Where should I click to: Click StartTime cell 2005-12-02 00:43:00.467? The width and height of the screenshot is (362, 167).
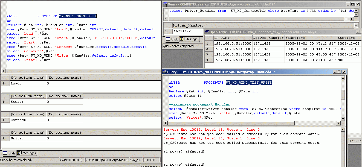(311, 54)
